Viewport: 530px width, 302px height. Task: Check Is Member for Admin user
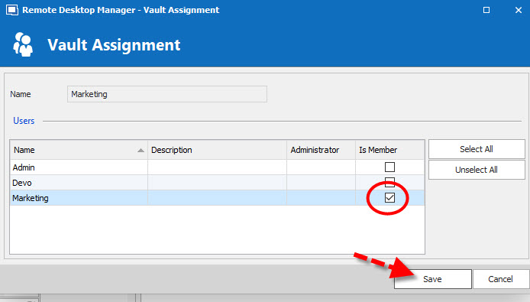point(389,167)
